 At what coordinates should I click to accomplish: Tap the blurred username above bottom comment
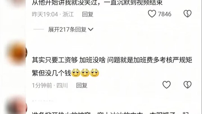(x=43, y=101)
